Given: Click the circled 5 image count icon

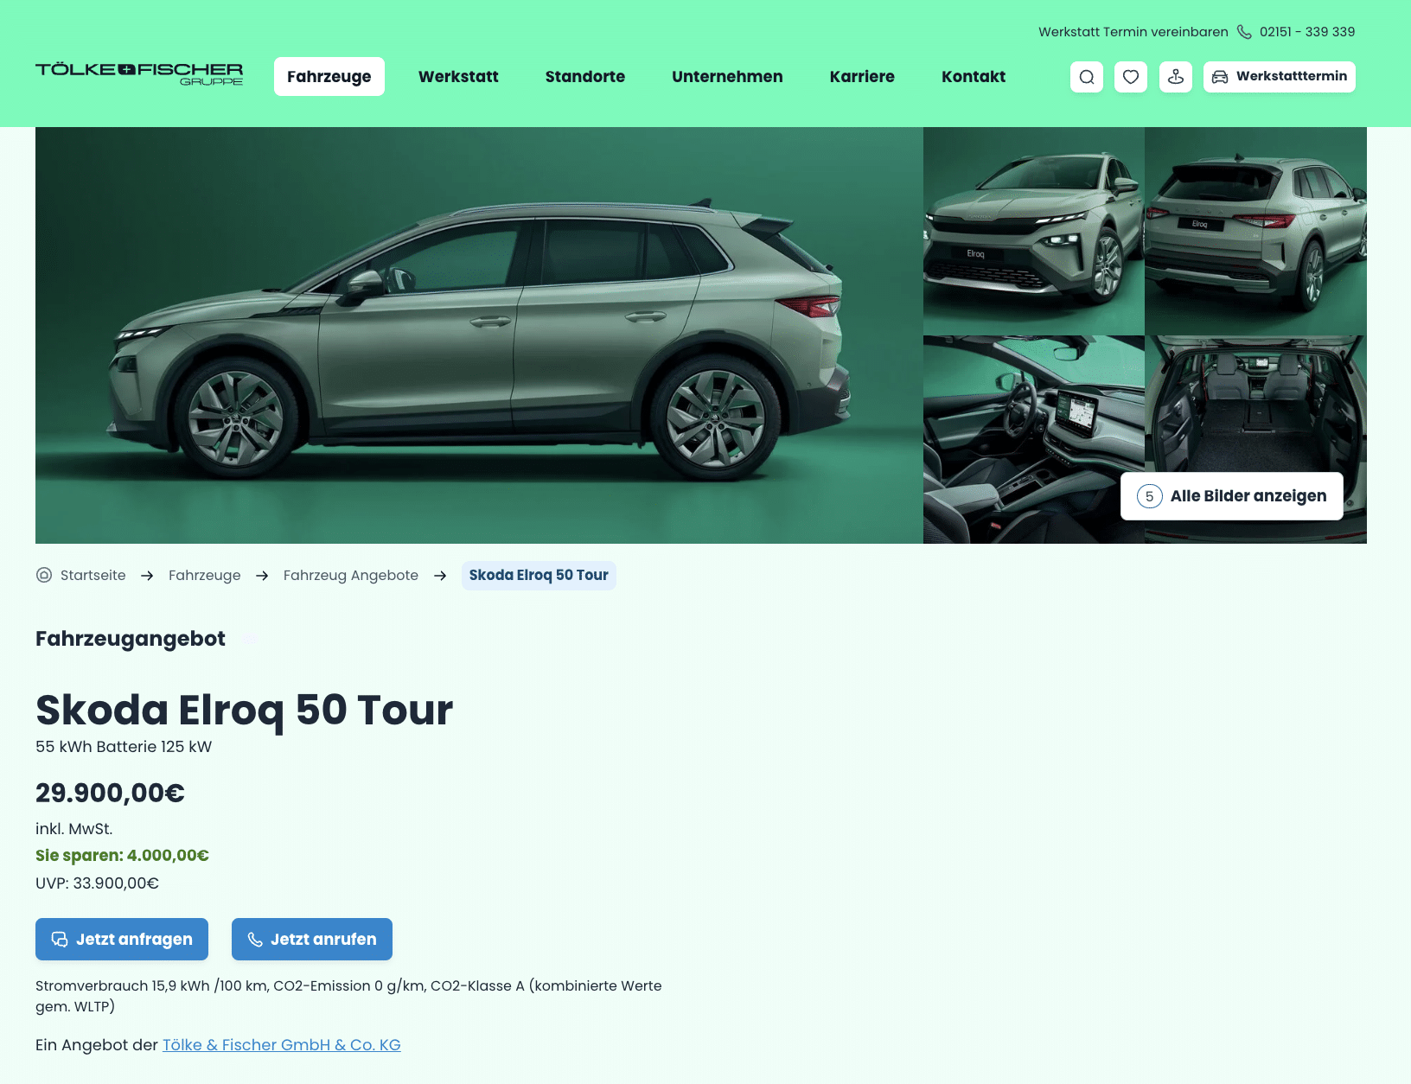Looking at the screenshot, I should [x=1149, y=496].
